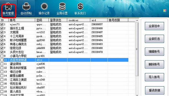
Task: Open the 操作记录 sunburst icon tab
Action: (44, 9)
